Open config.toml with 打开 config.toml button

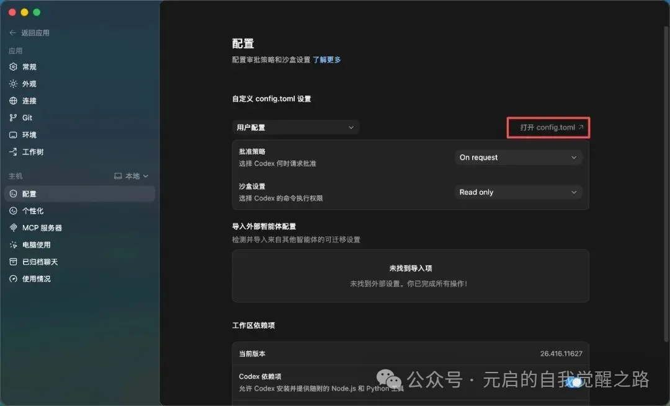tap(548, 127)
